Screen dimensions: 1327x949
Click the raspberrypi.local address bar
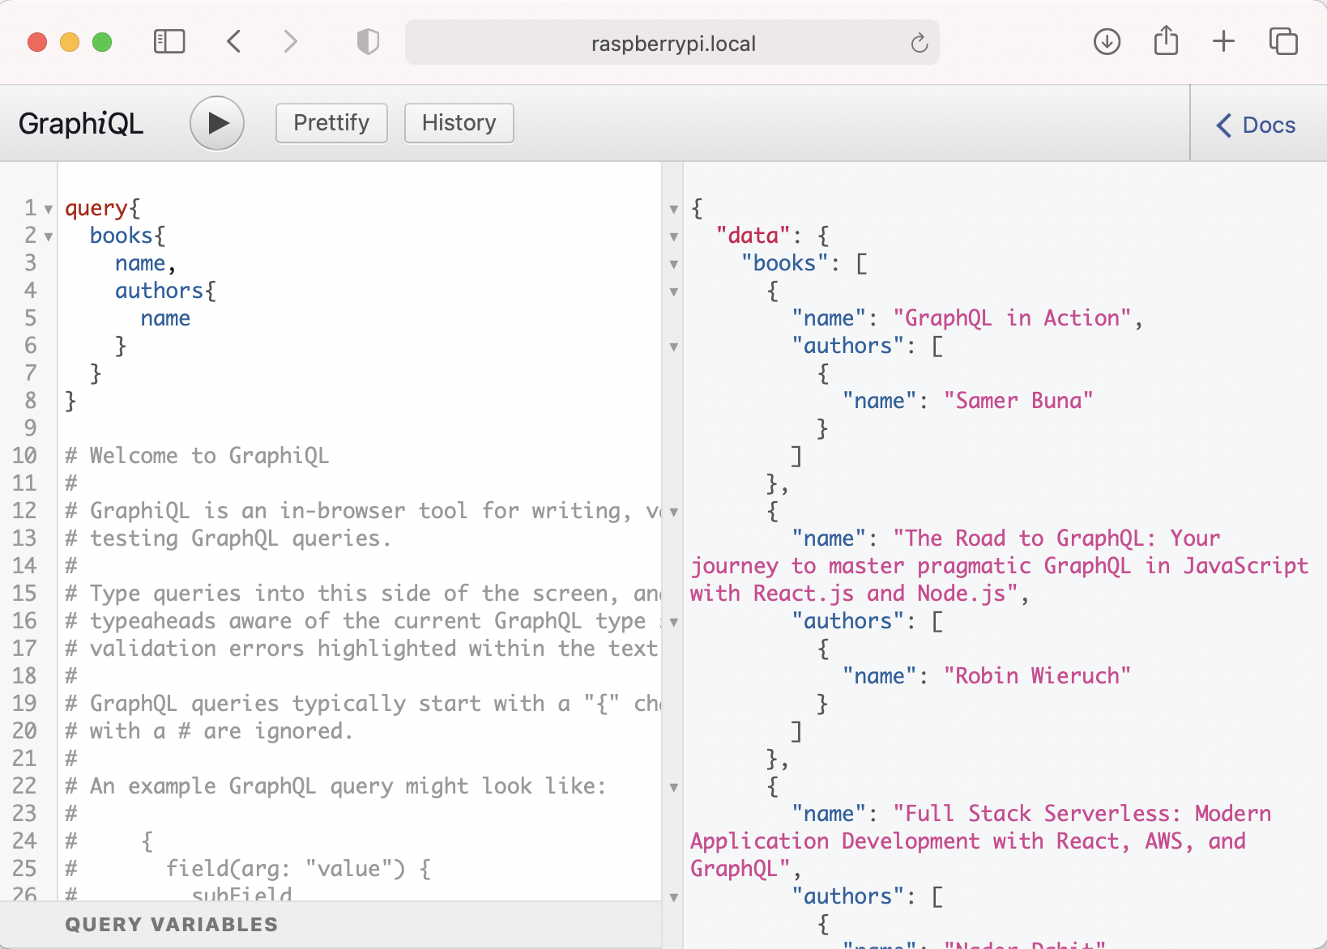point(672,43)
